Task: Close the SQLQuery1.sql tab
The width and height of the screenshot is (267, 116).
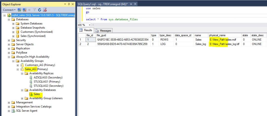Action: (135, 4)
